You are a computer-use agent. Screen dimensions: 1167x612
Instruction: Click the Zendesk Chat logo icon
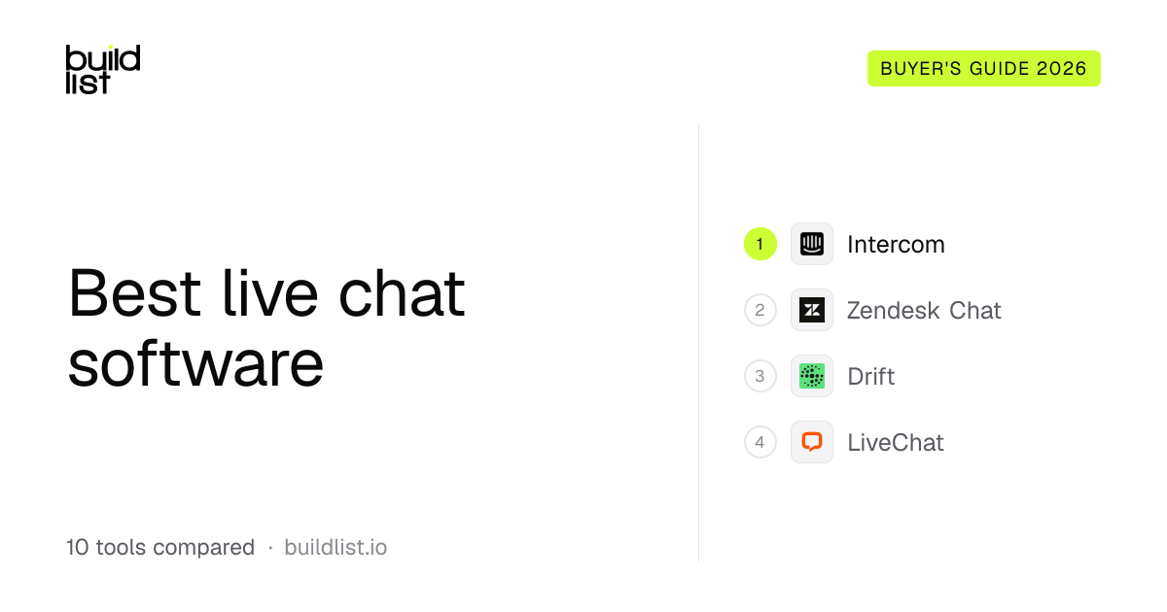point(811,310)
